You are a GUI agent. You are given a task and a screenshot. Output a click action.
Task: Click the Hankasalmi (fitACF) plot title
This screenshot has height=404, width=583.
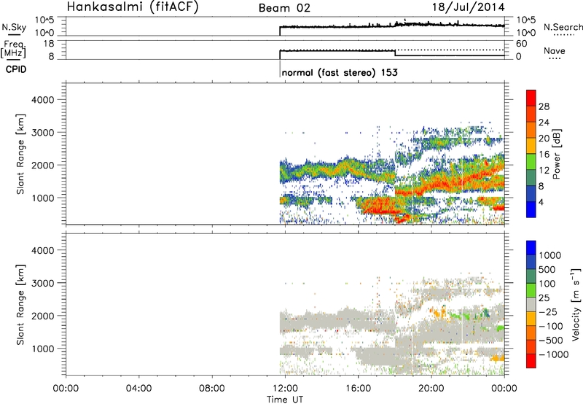(133, 7)
